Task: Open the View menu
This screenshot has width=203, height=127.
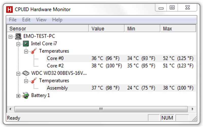Action: pyautogui.click(x=41, y=20)
